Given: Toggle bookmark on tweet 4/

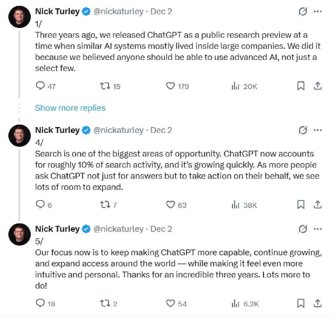Looking at the screenshot, I should (x=301, y=205).
